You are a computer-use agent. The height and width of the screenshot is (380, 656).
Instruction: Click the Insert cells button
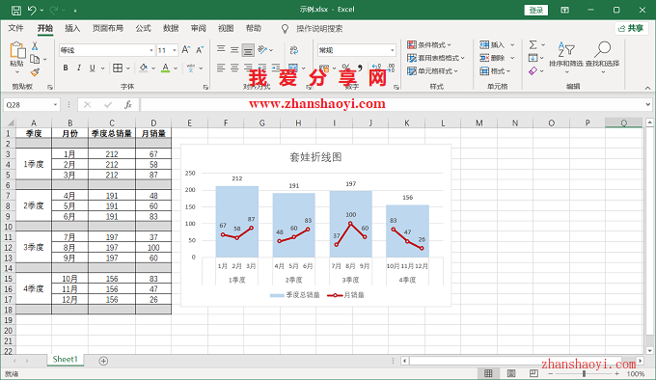click(492, 44)
